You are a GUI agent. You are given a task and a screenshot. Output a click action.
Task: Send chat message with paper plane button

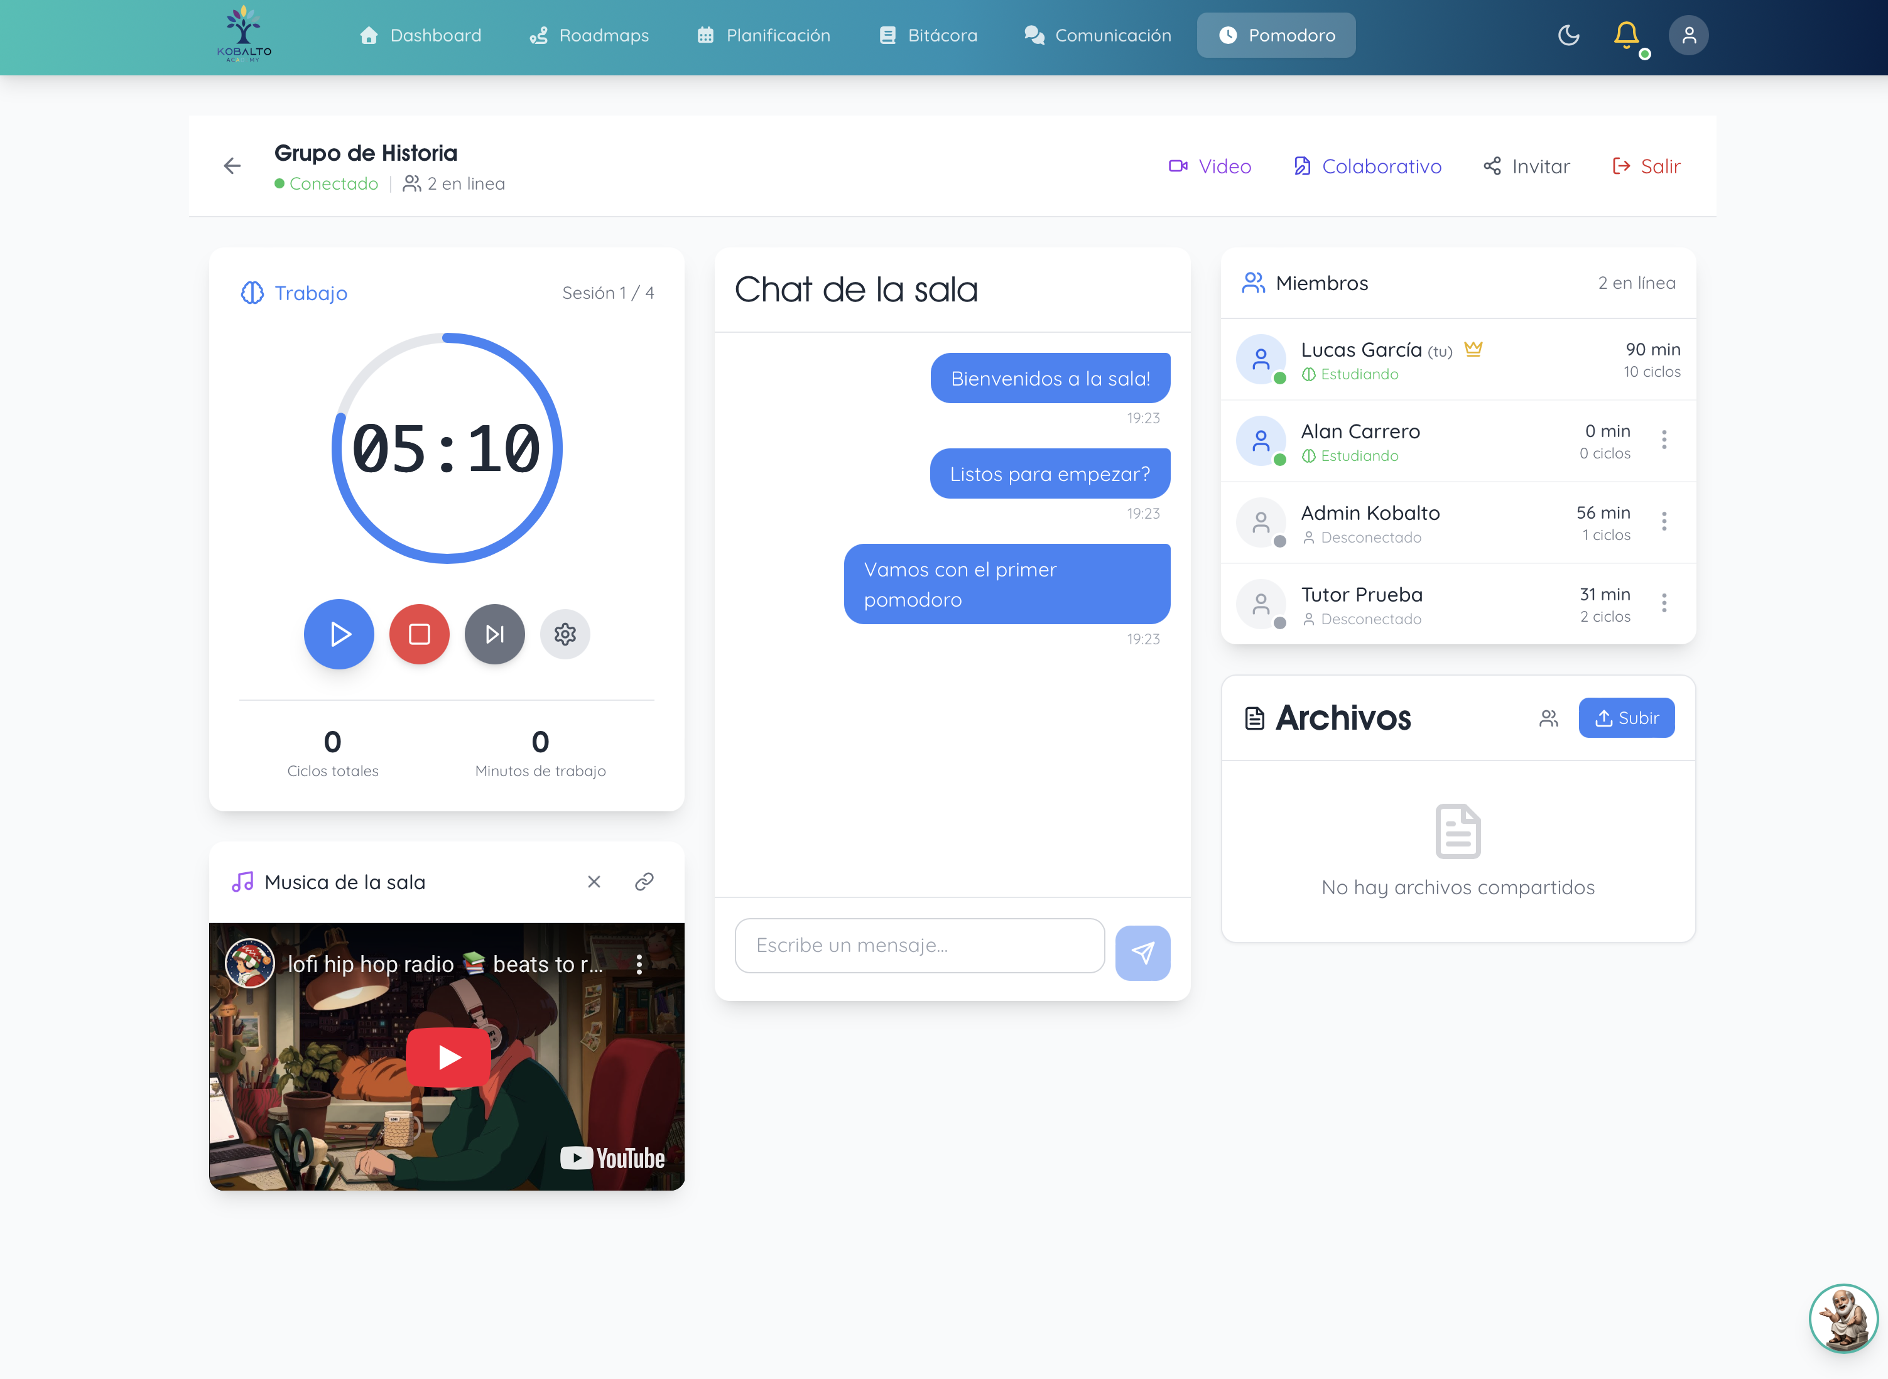[x=1142, y=953]
